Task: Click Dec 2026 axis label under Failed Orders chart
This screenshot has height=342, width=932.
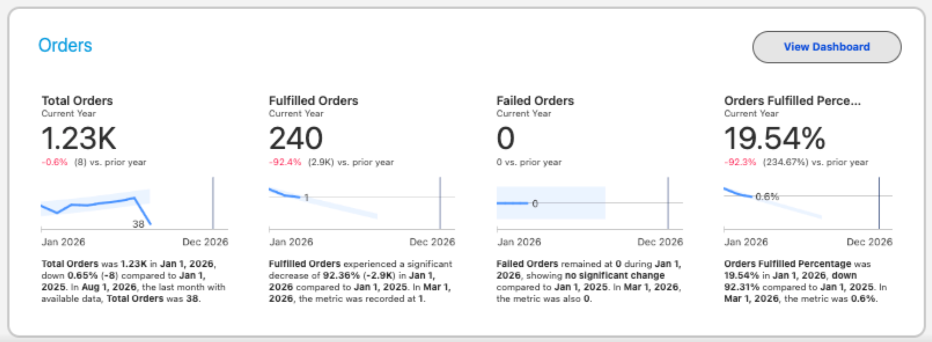Action: pyautogui.click(x=660, y=242)
